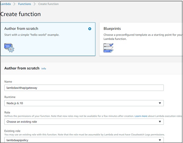Click the chevron after the Functions breadcrumb
The height and width of the screenshot is (143, 183).
click(x=34, y=4)
